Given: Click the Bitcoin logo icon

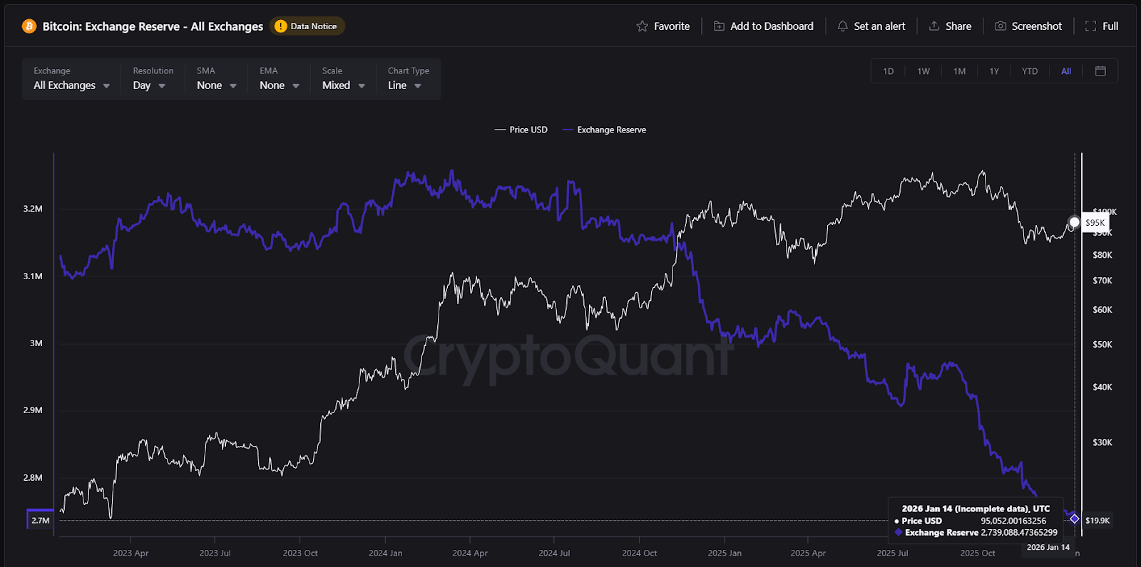Looking at the screenshot, I should coord(29,26).
